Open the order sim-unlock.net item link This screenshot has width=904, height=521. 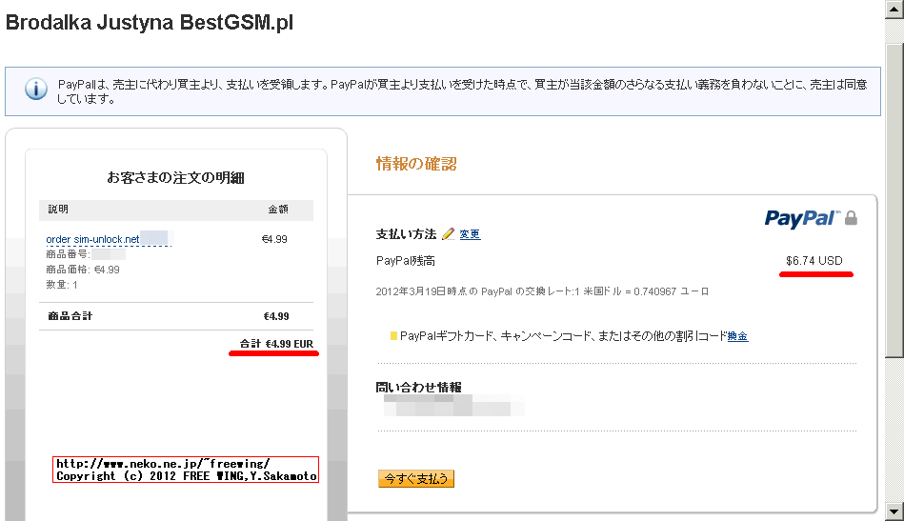click(92, 239)
